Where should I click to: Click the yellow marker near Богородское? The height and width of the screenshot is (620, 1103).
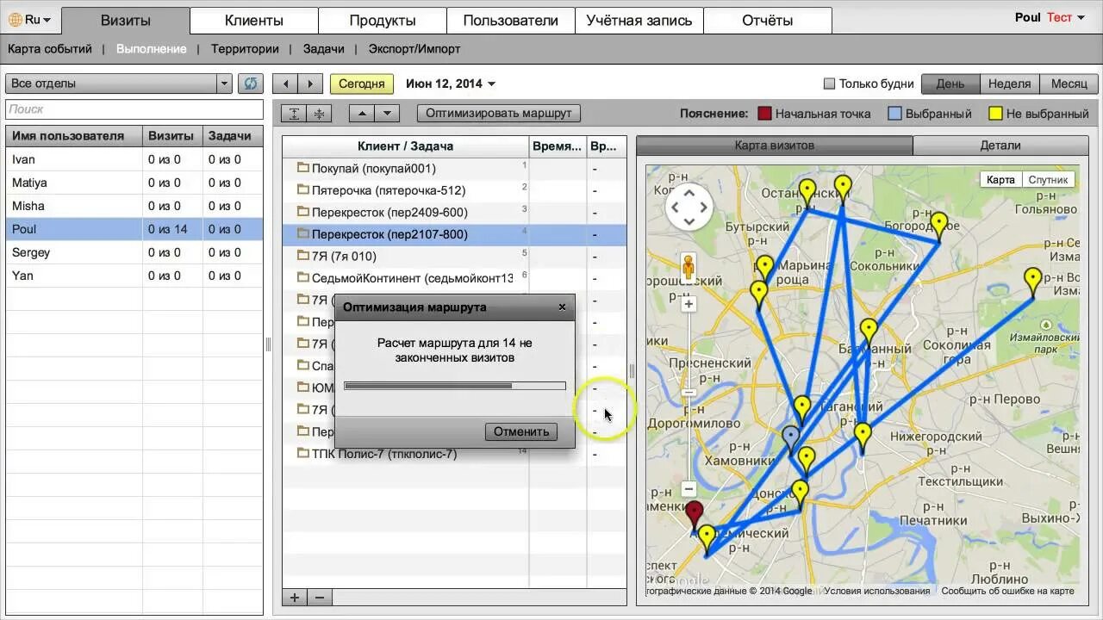click(939, 227)
